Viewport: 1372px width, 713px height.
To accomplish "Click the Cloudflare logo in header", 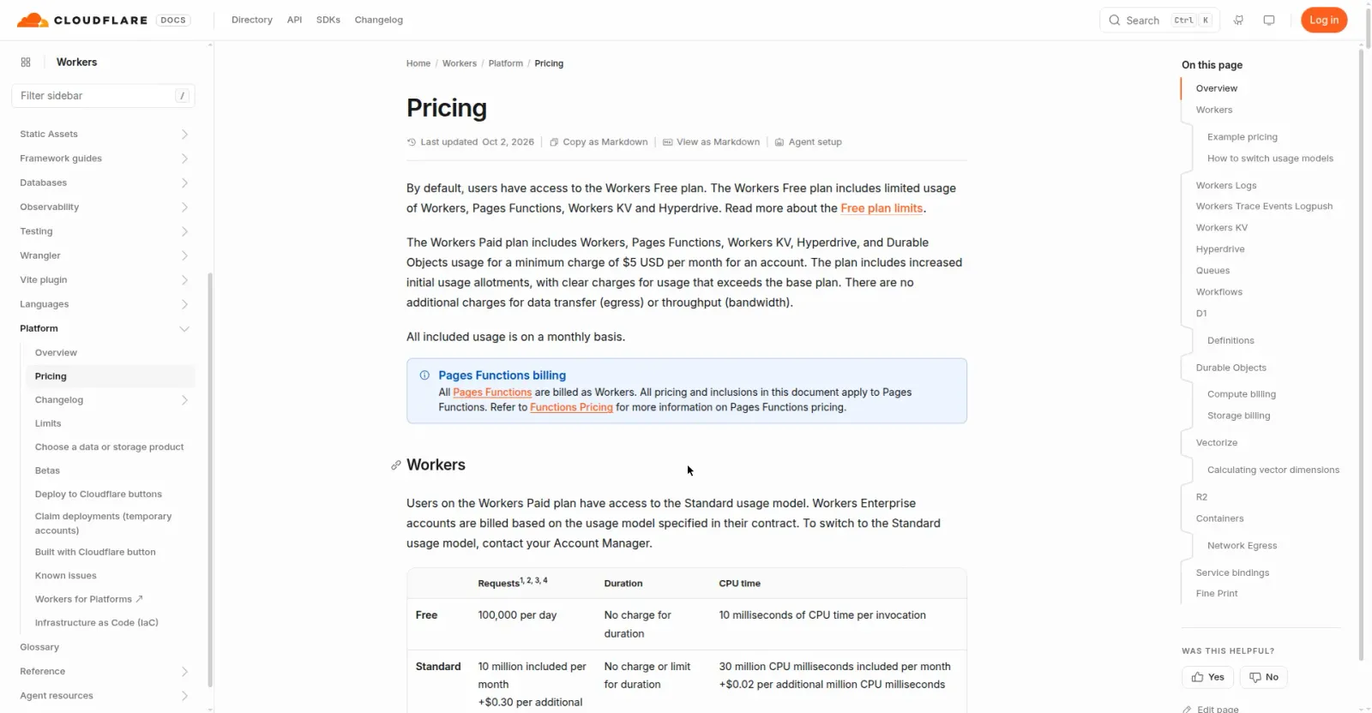I will click(x=81, y=20).
